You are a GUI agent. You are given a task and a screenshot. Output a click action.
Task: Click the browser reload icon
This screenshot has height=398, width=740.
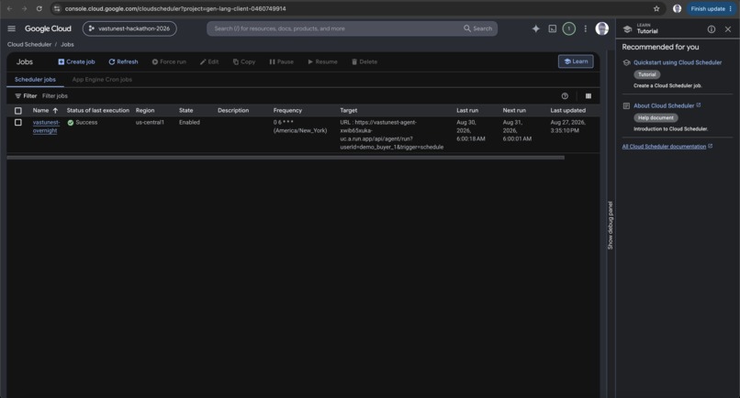(x=39, y=8)
